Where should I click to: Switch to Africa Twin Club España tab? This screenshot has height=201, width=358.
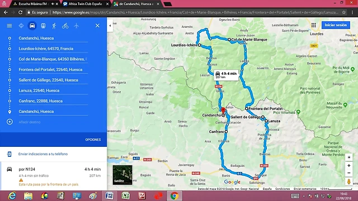click(85, 4)
